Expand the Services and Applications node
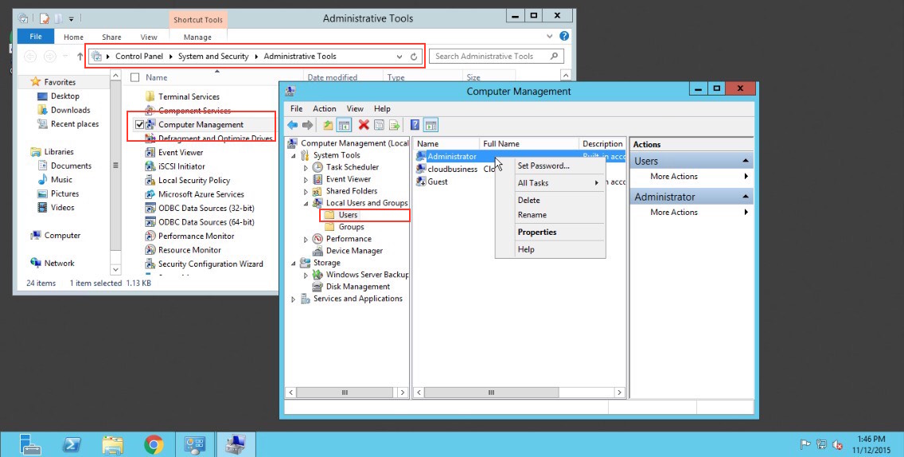 pyautogui.click(x=294, y=299)
